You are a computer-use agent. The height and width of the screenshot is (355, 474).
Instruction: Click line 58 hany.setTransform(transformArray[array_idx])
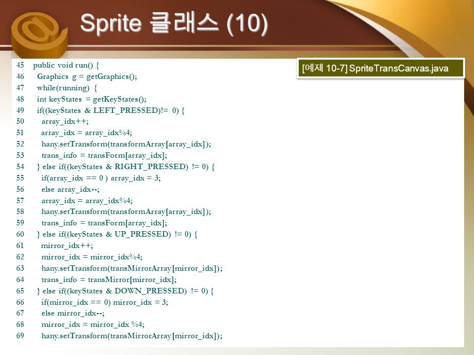[126, 212]
